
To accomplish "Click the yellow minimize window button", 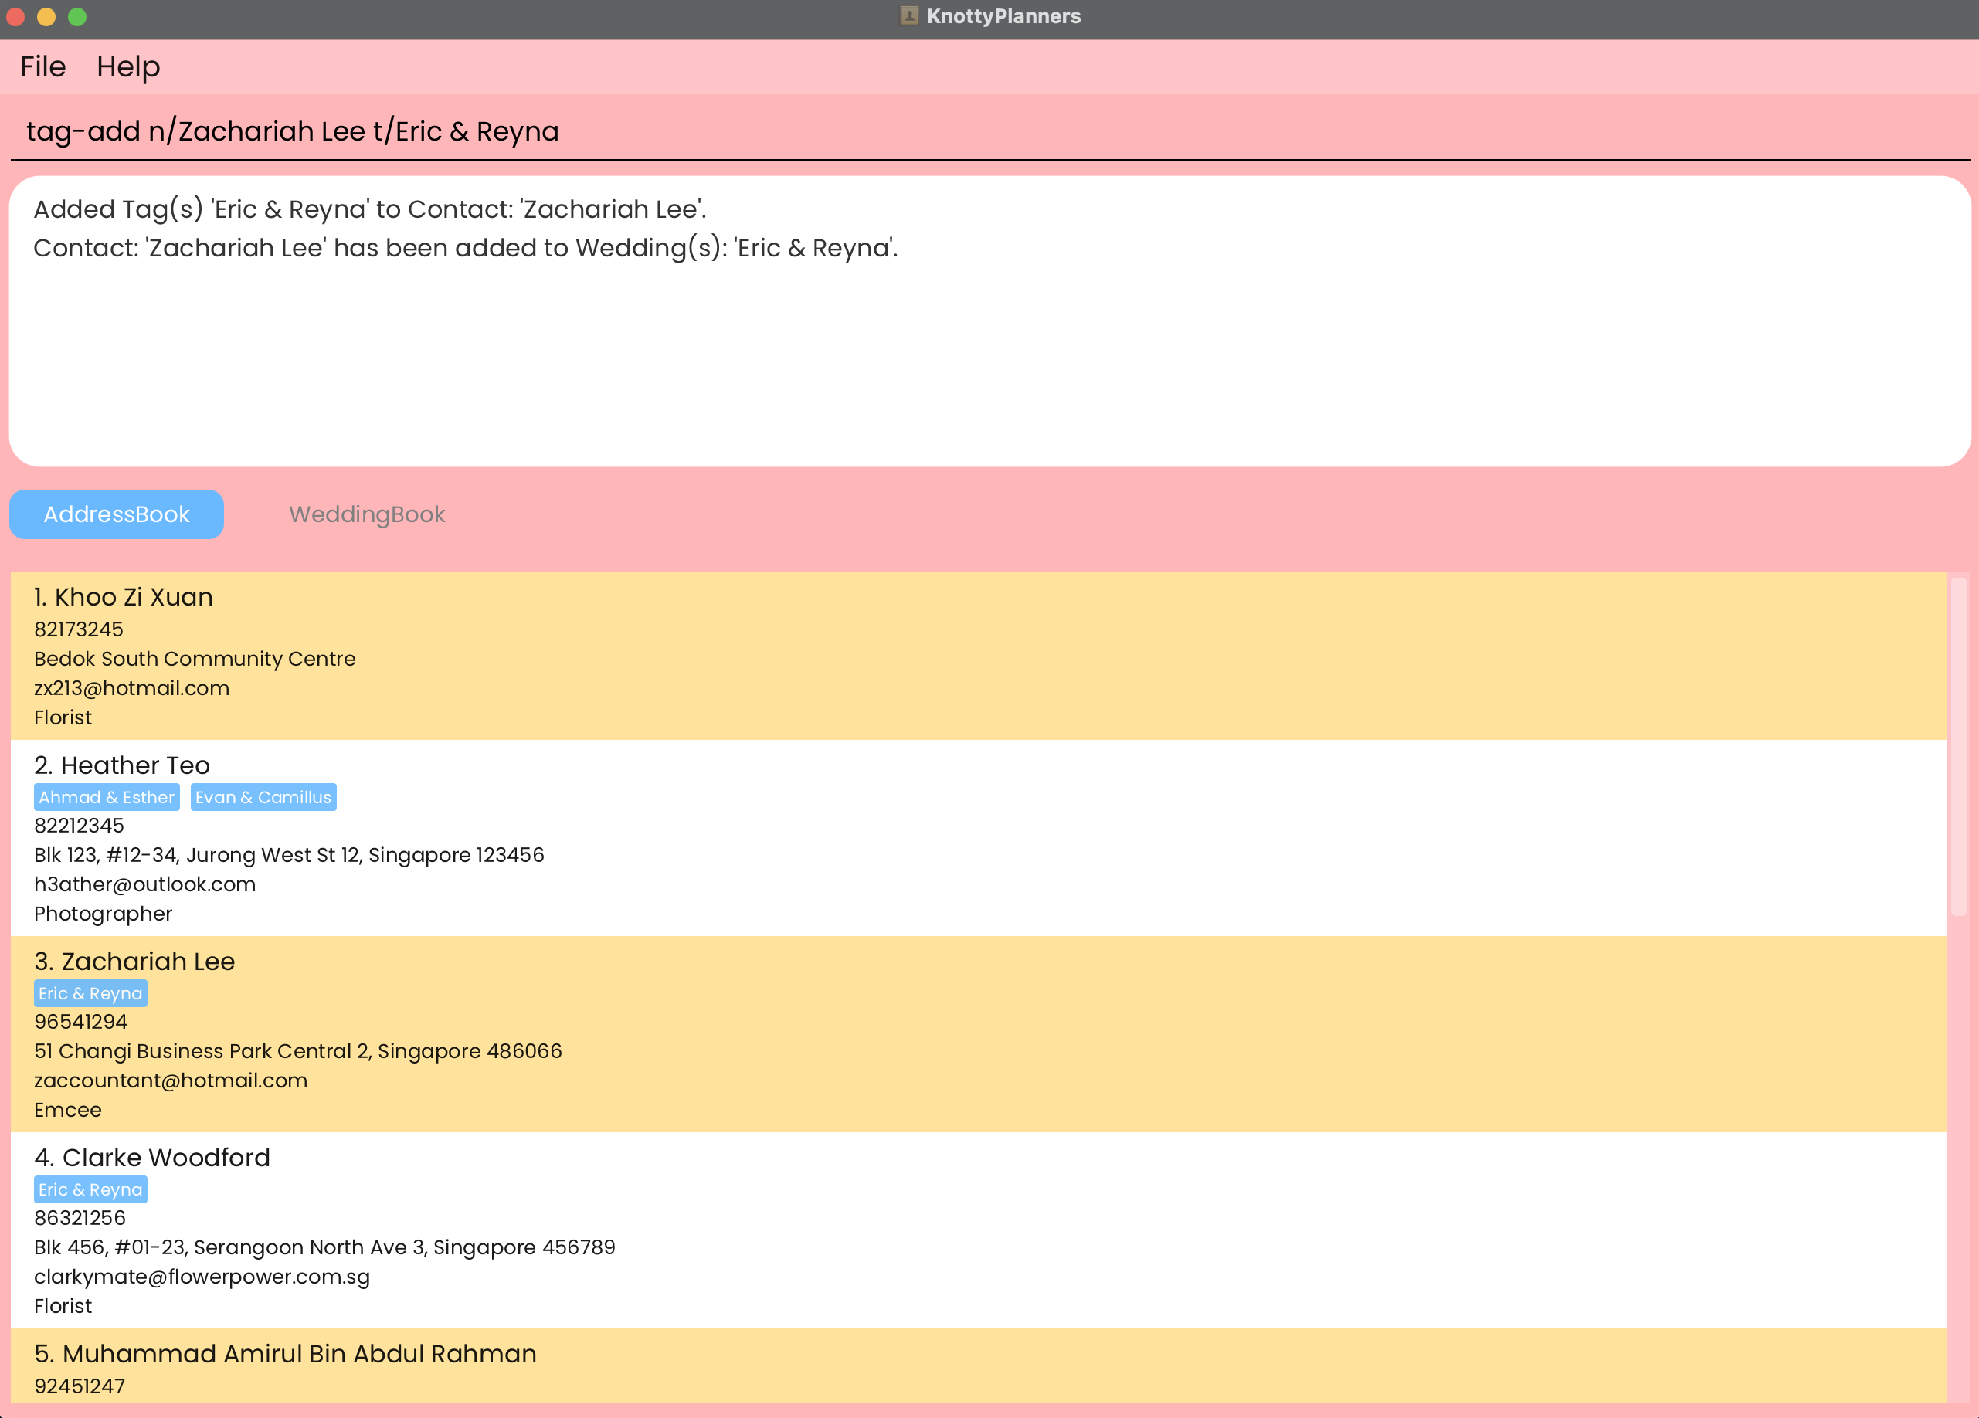I will [46, 16].
